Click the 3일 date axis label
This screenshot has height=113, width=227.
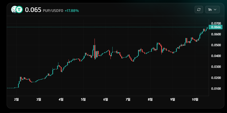pos(39,99)
